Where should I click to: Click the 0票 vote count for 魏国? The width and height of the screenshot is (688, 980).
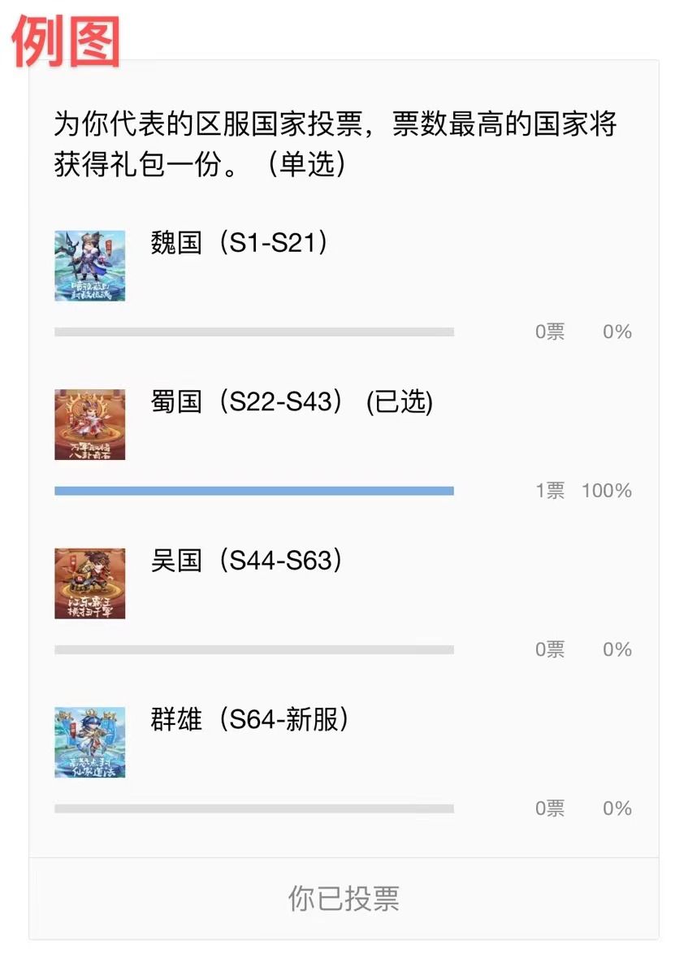tap(550, 332)
